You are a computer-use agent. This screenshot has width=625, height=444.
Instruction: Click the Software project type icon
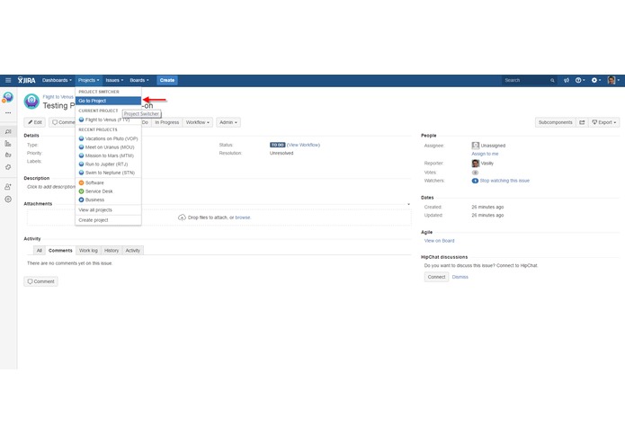[81, 182]
